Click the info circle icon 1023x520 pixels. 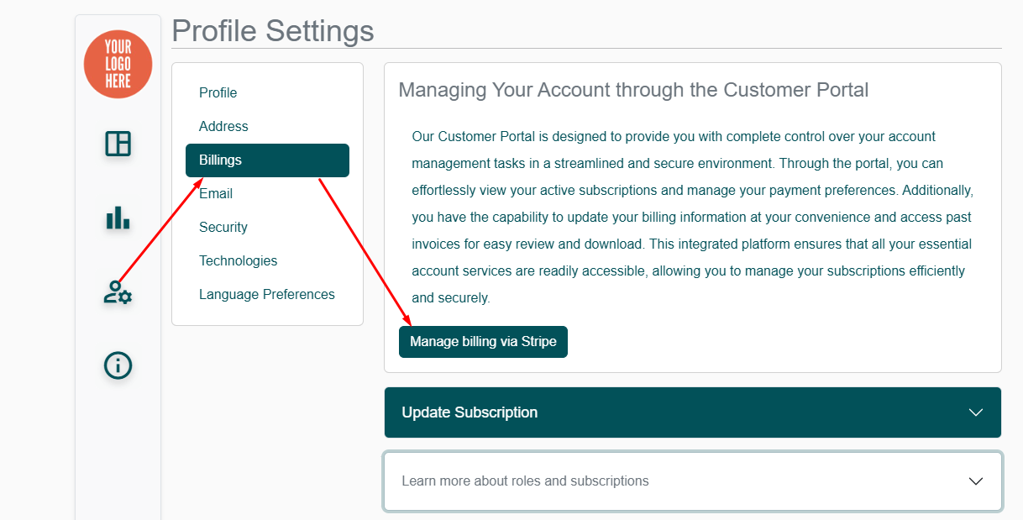click(118, 365)
